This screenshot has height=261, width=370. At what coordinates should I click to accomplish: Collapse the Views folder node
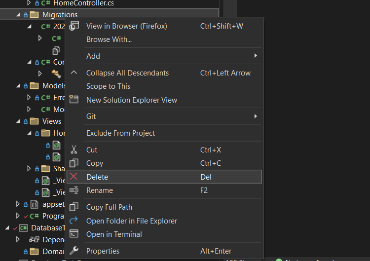[x=19, y=121]
